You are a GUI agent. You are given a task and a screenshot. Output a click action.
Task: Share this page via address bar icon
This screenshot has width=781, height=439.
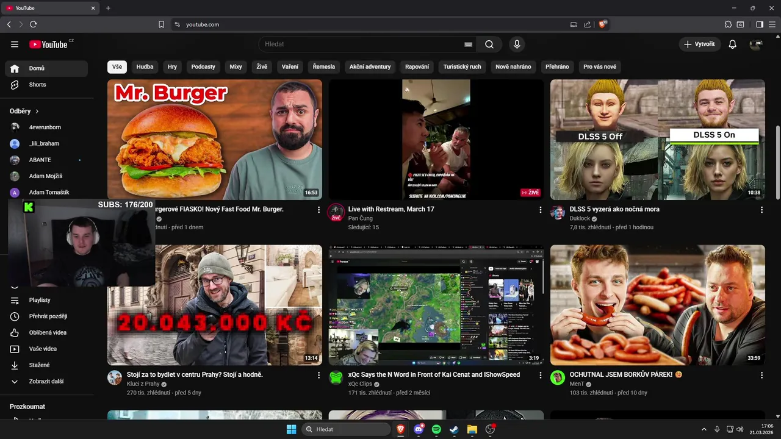click(587, 24)
